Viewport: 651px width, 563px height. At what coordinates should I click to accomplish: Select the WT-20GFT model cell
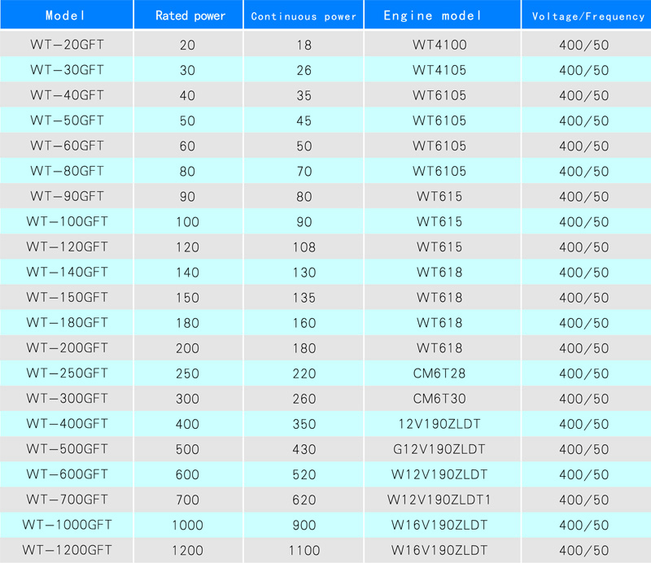67,44
